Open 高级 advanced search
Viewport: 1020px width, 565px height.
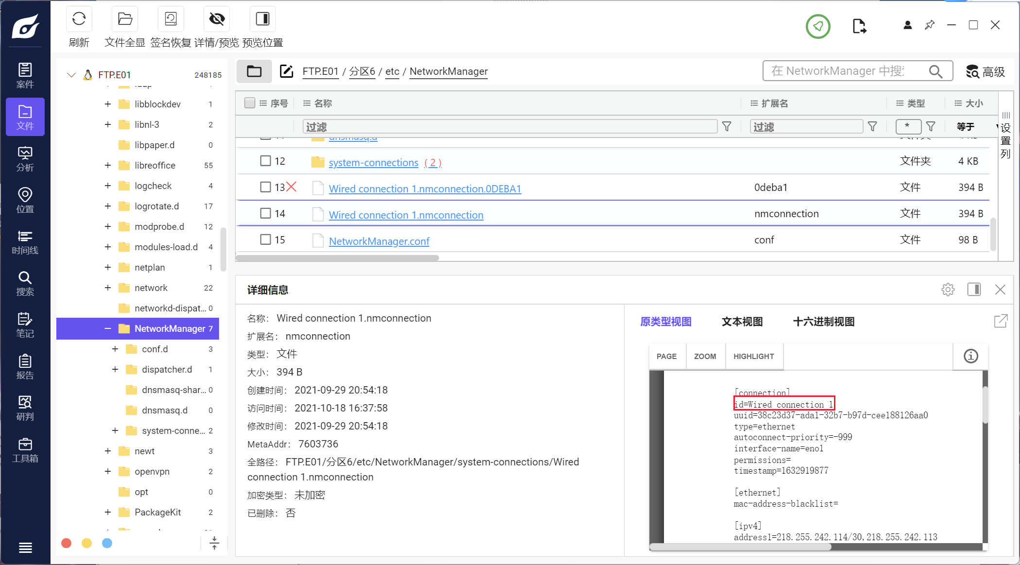point(986,72)
